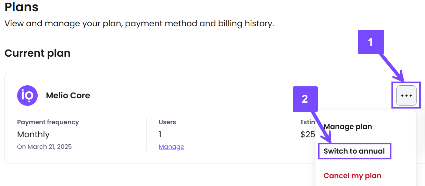Open the Manage link under Users
Screen dimensions: 425x186
click(172, 147)
